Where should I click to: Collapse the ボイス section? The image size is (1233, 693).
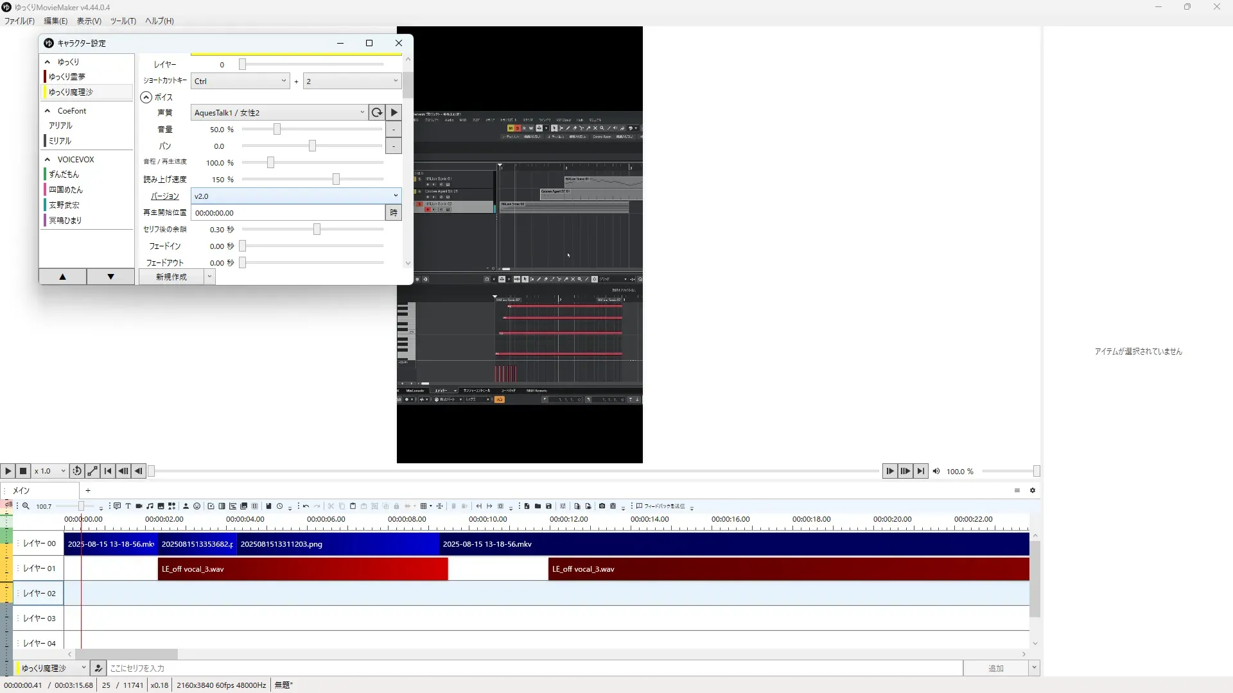click(146, 98)
